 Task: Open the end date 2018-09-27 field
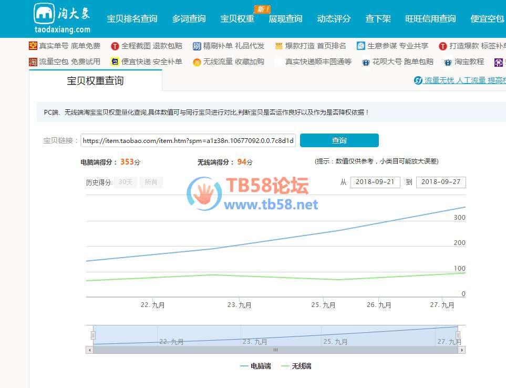click(440, 182)
